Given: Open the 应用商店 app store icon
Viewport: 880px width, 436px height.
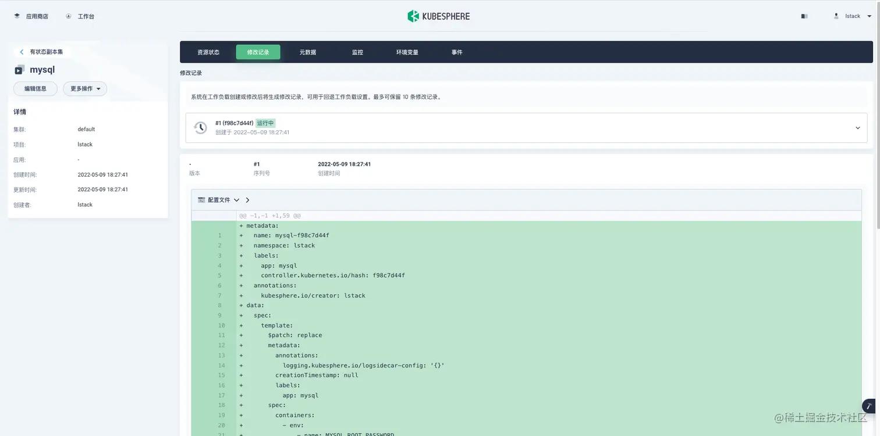Looking at the screenshot, I should click(17, 16).
